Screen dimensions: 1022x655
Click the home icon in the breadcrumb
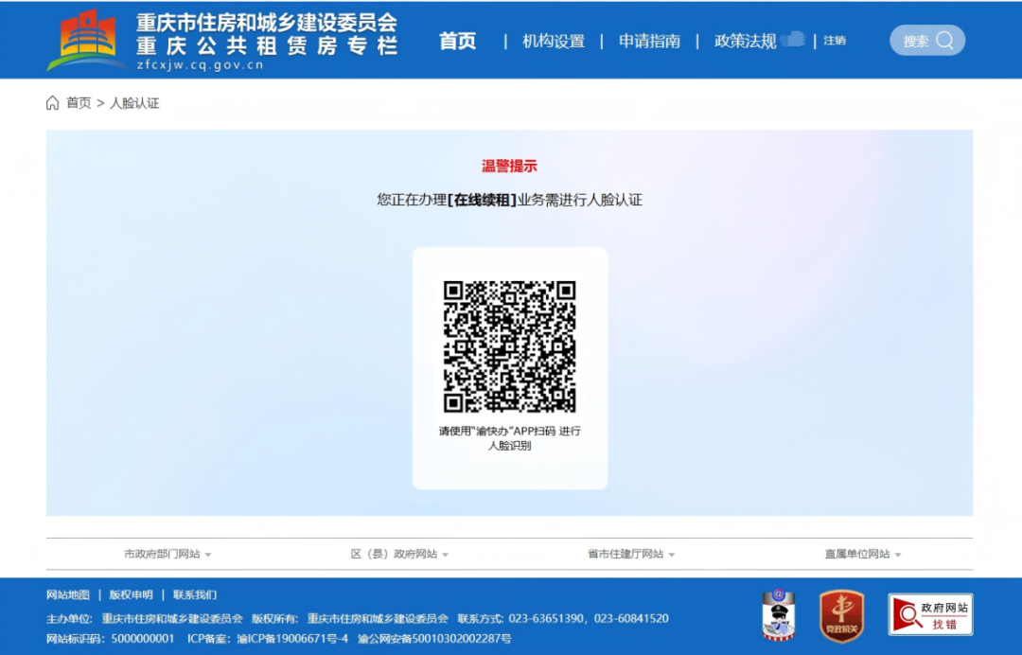tap(53, 103)
